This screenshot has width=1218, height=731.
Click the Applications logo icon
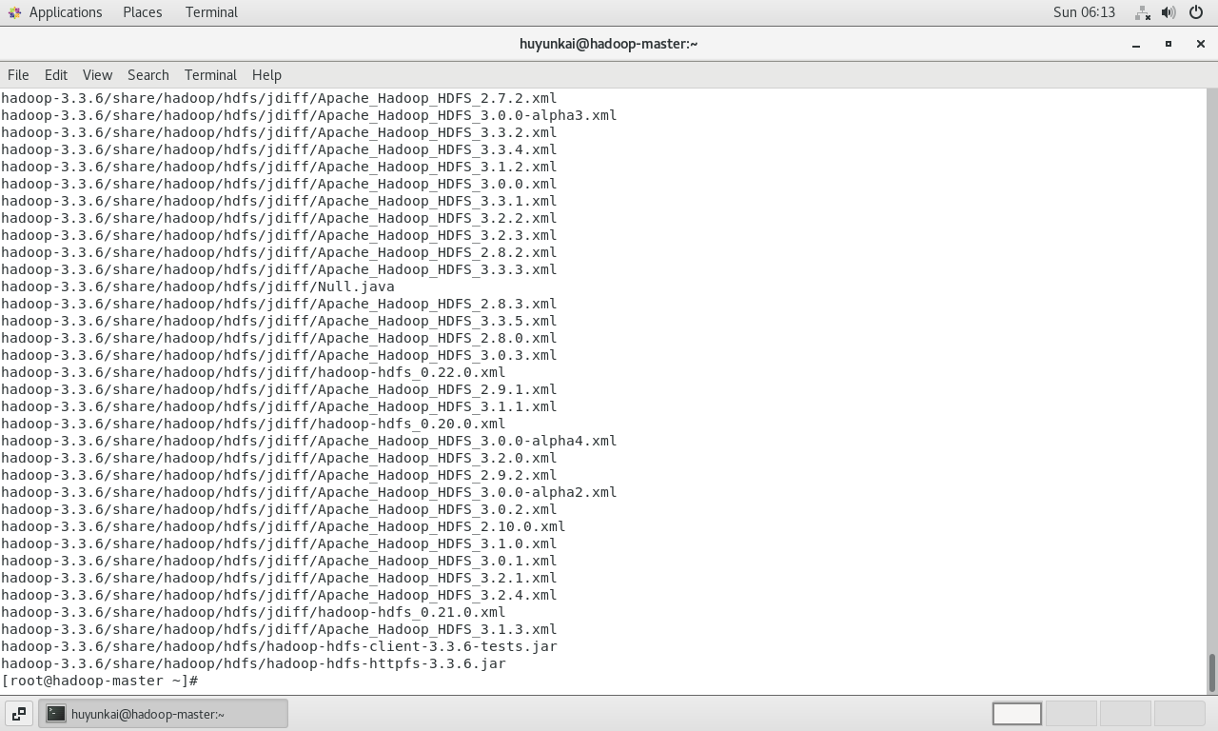14,12
